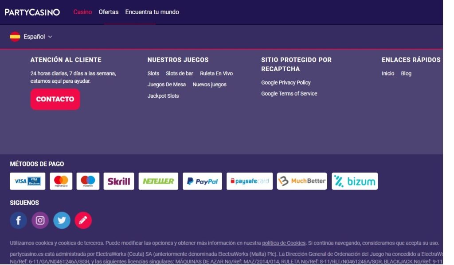The height and width of the screenshot is (265, 454).
Task: Click the Spanish flag icon
Action: pos(15,37)
